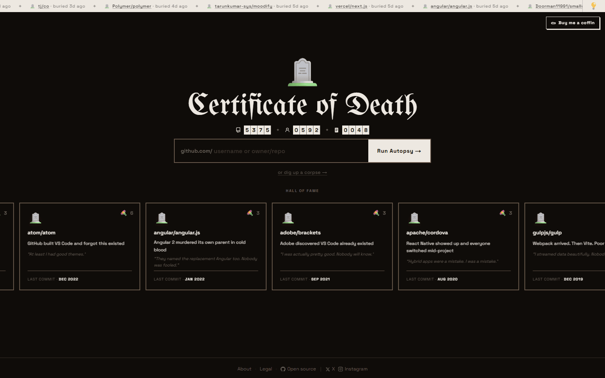This screenshot has height=378, width=605.
Task: Open the Polymer/polymer ticker link
Action: tap(132, 6)
